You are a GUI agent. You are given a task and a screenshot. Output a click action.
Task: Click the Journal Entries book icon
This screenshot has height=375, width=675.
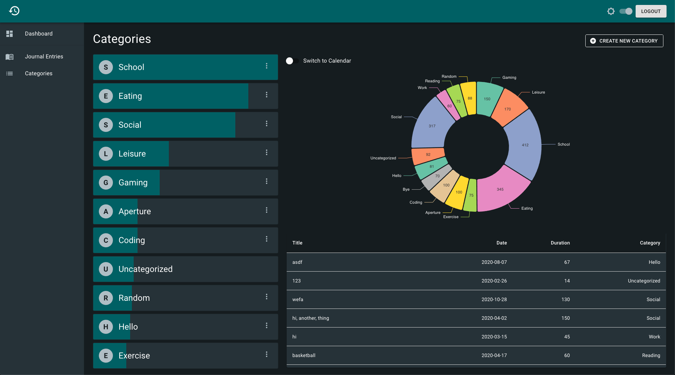(9, 57)
